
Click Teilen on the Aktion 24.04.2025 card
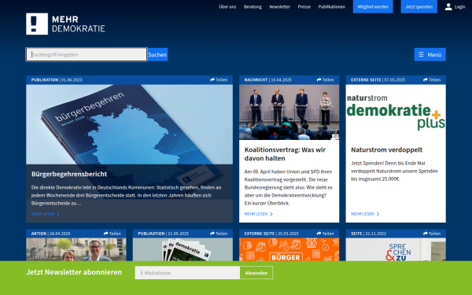(x=112, y=234)
